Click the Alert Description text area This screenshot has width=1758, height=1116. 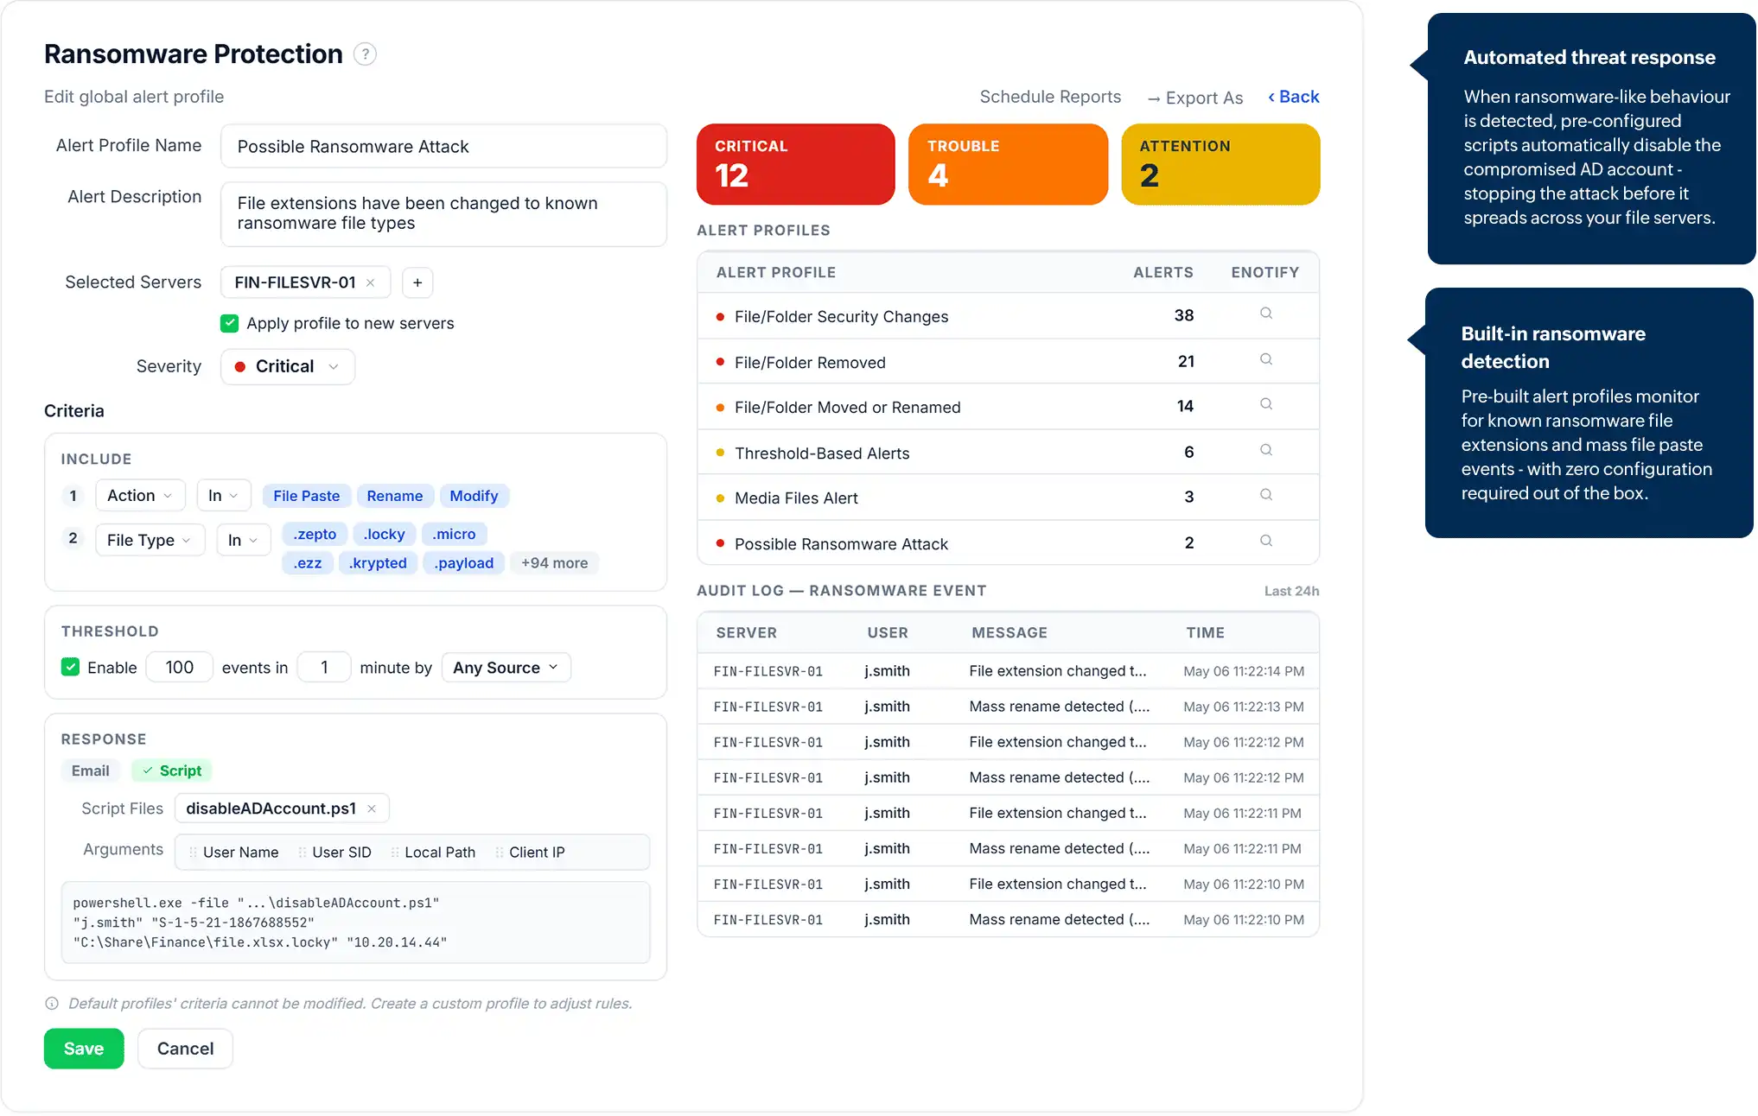tap(443, 213)
